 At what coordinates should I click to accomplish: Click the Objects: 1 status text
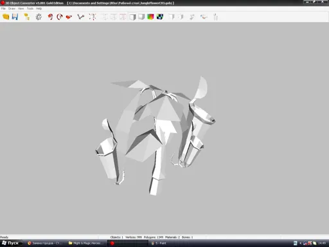pyautogui.click(x=117, y=237)
